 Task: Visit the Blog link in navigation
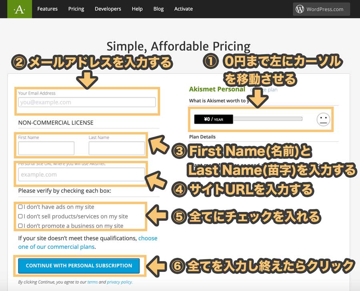click(158, 9)
